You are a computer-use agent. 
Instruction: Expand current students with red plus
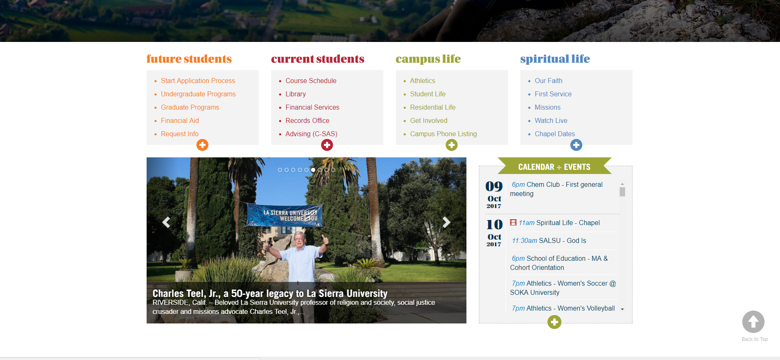327,145
